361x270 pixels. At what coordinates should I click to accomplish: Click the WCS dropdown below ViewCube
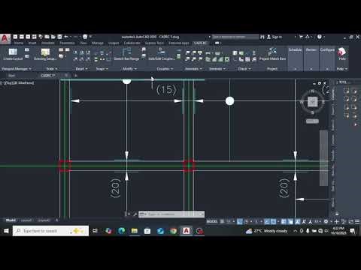312,121
